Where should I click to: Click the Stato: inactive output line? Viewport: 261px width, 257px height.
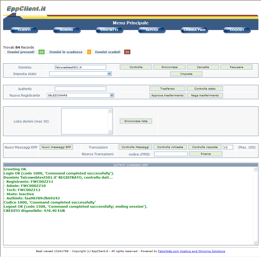click(19, 194)
